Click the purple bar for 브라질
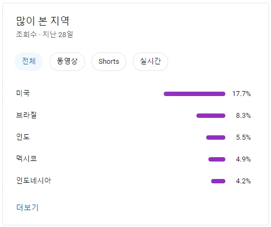271x227 pixels. [x=211, y=116]
